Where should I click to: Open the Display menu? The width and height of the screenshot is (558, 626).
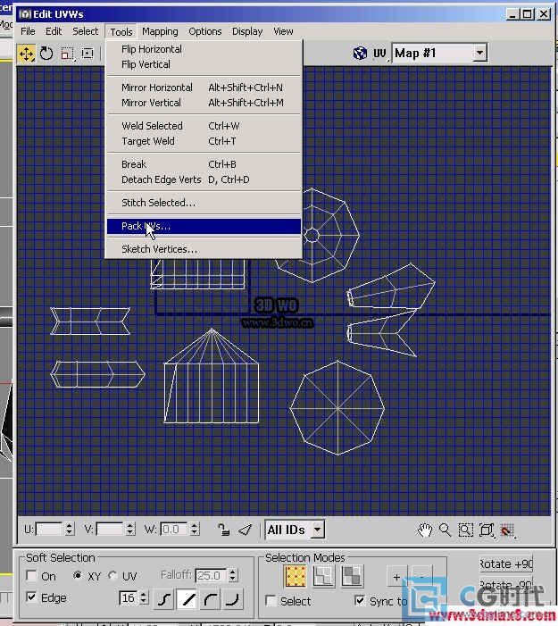[x=247, y=31]
